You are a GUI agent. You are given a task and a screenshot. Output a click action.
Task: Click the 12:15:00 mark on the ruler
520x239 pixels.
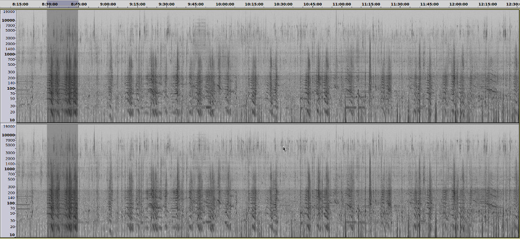point(487,4)
